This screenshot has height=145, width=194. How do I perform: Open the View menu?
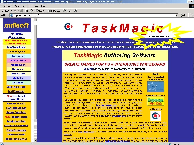click(x=16, y=6)
